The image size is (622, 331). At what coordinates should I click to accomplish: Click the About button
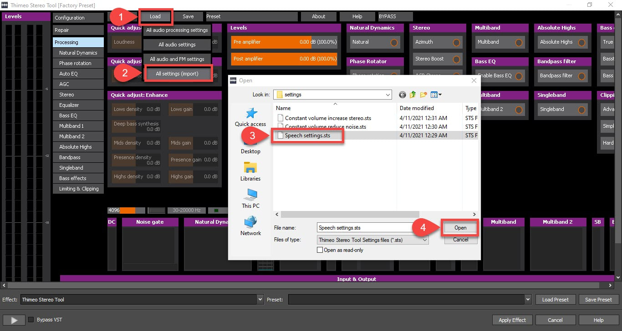coord(319,16)
